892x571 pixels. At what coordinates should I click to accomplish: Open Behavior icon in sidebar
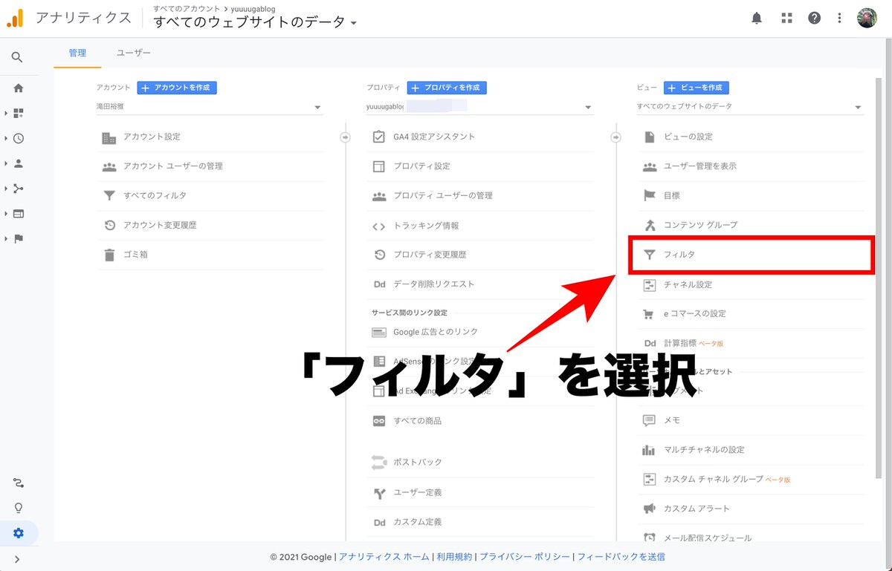point(19,214)
